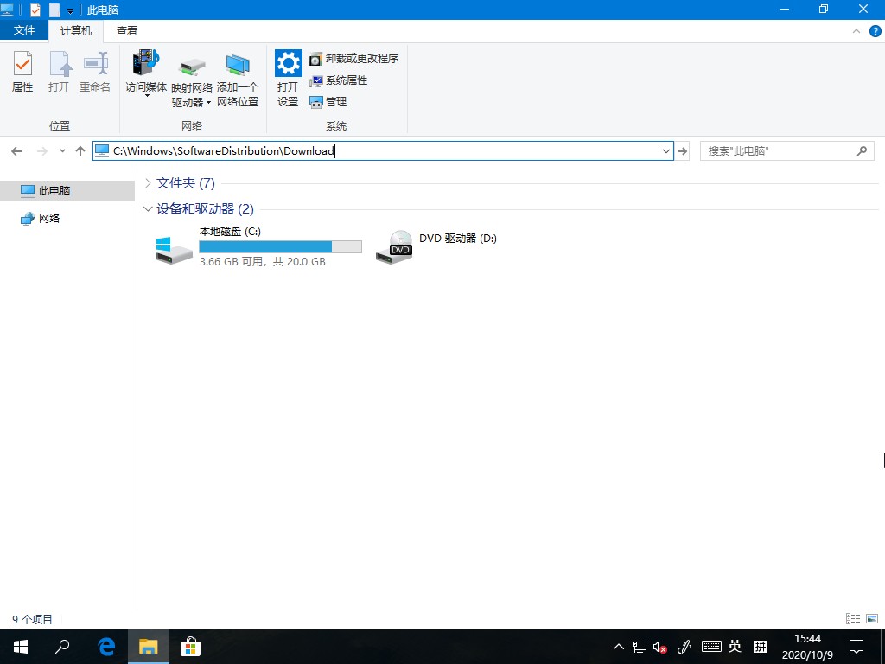The width and height of the screenshot is (885, 664).
Task: Open the address bar dropdown arrow
Action: tap(665, 150)
